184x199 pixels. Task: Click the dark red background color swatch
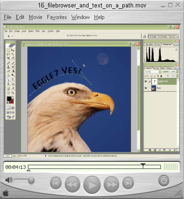(x=12, y=102)
